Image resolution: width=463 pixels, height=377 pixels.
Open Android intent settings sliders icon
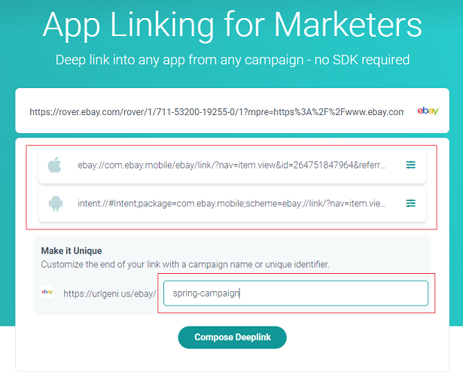[410, 203]
